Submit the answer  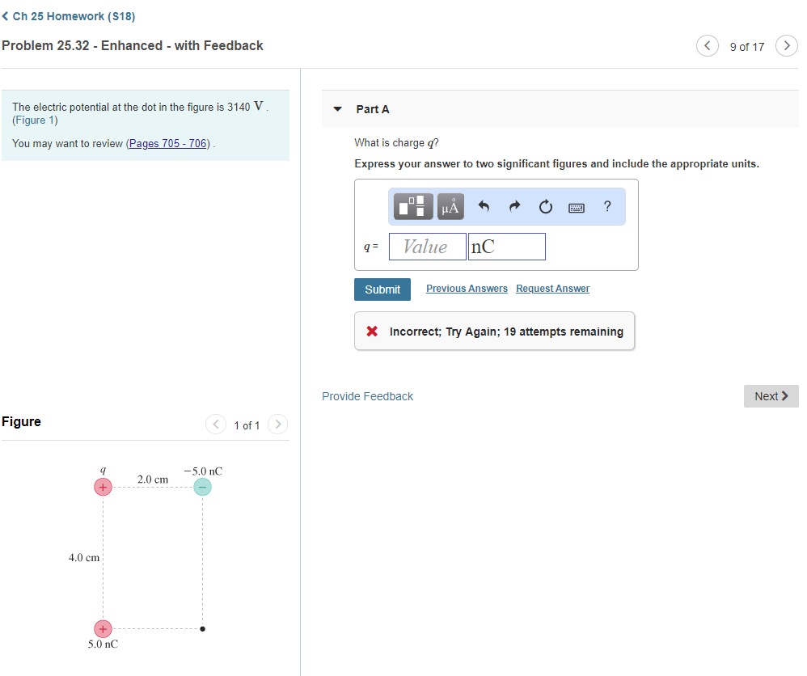(x=382, y=289)
